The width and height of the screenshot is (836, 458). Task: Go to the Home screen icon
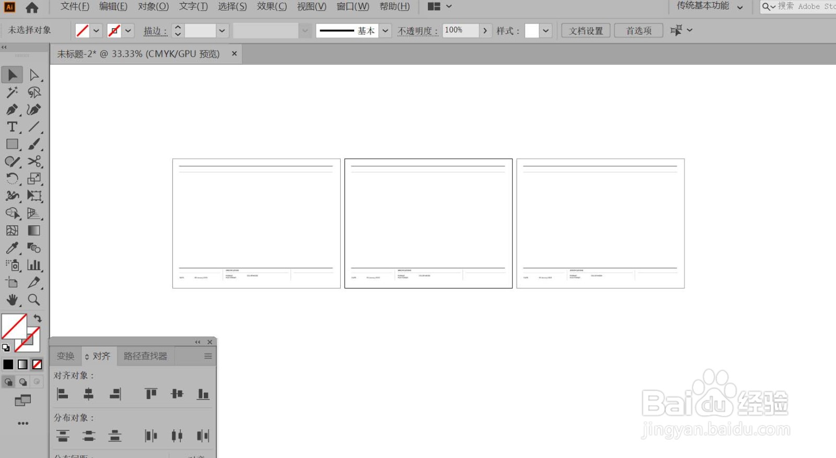(x=32, y=7)
